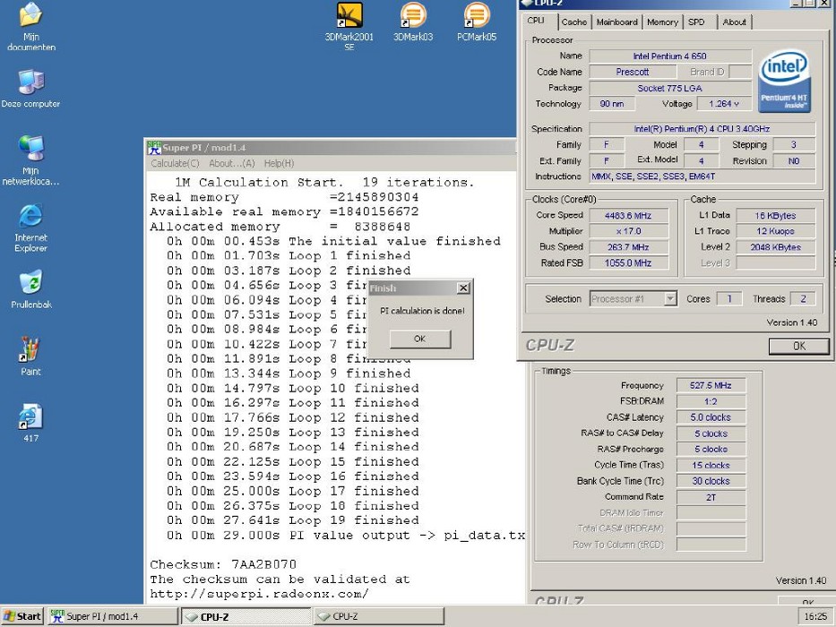Click the Rated FSB value 1055.0 MHz
This screenshot has height=627, width=836.
click(x=628, y=262)
